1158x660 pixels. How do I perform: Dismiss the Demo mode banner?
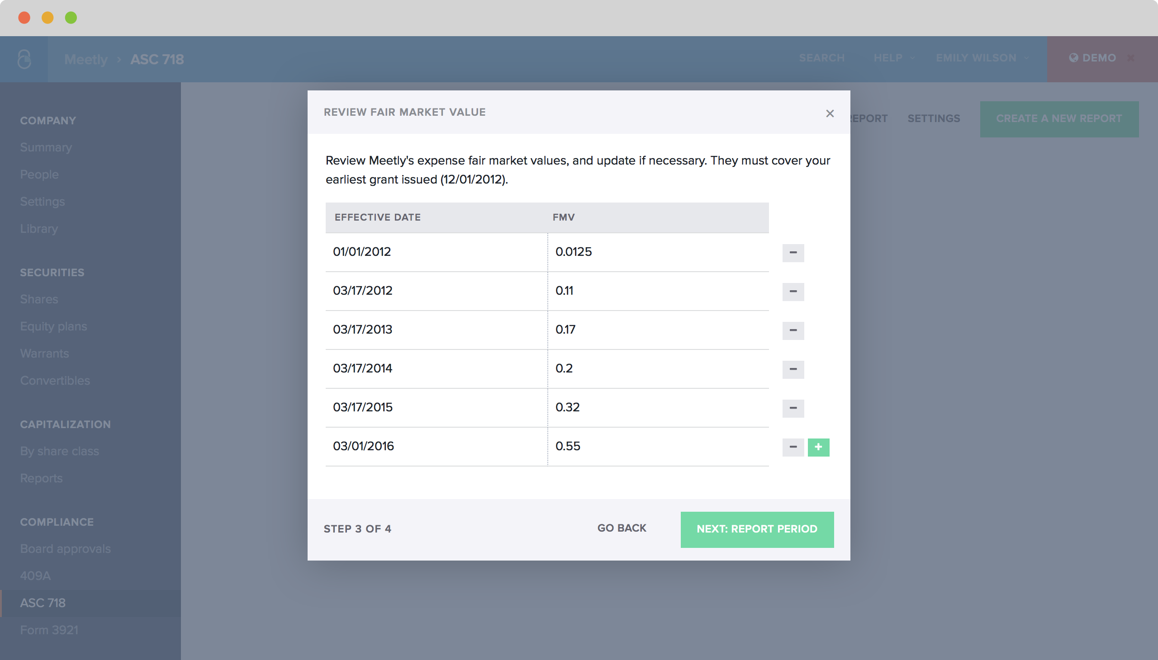[x=1131, y=58]
